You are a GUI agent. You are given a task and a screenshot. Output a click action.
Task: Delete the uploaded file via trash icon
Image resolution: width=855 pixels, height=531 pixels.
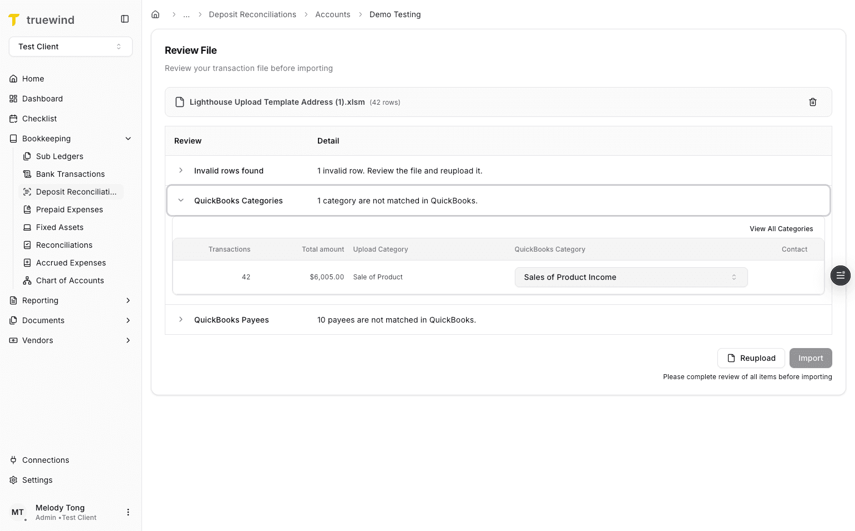(813, 102)
